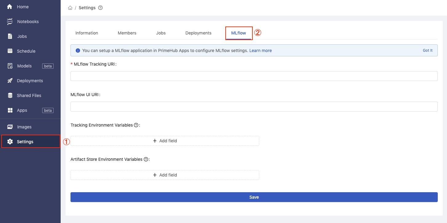Click the Models icon in sidebar

pyautogui.click(x=10, y=66)
